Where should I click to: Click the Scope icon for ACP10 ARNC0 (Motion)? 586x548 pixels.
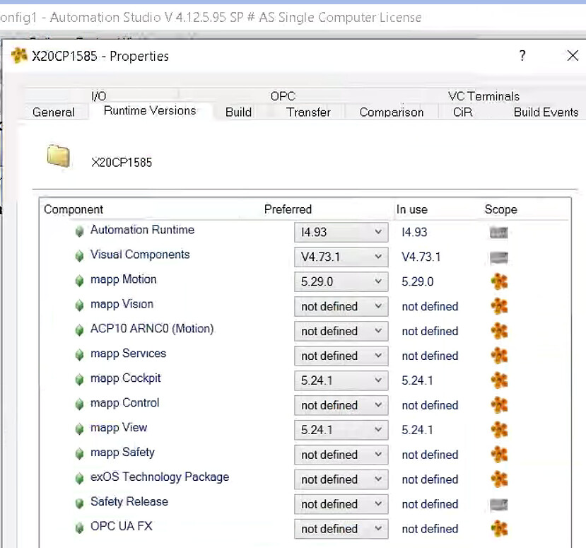499,331
